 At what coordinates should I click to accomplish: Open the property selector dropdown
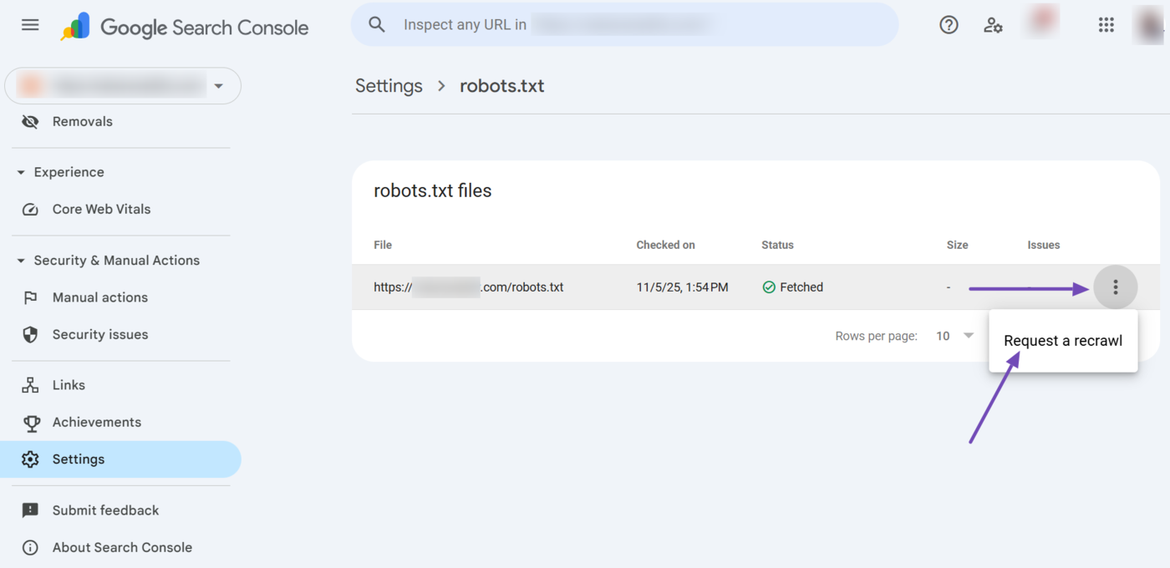coord(218,85)
